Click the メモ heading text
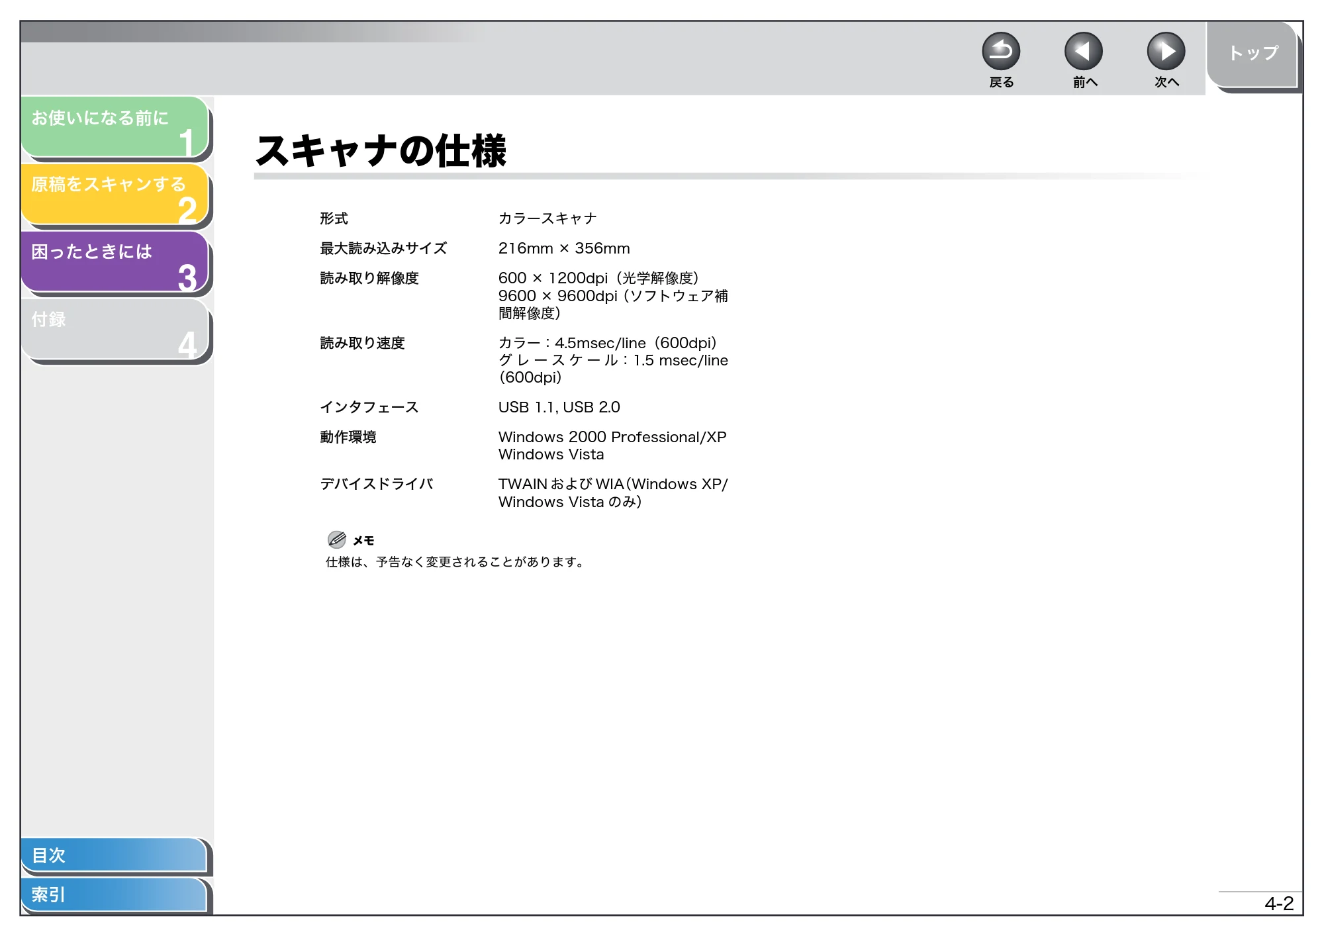1324x936 pixels. point(363,541)
